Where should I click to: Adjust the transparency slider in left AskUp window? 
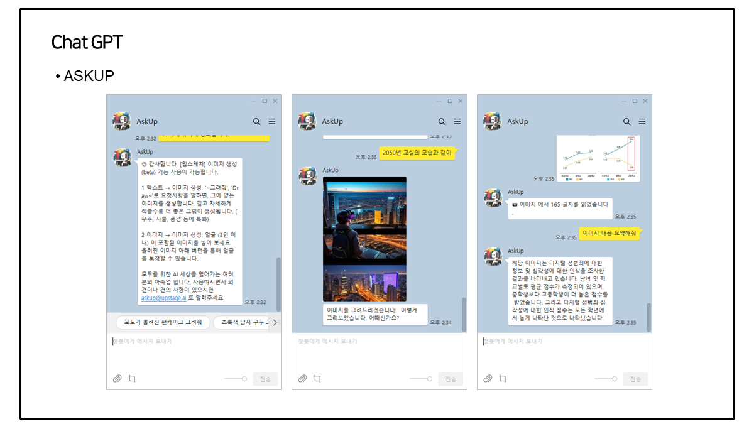click(236, 379)
